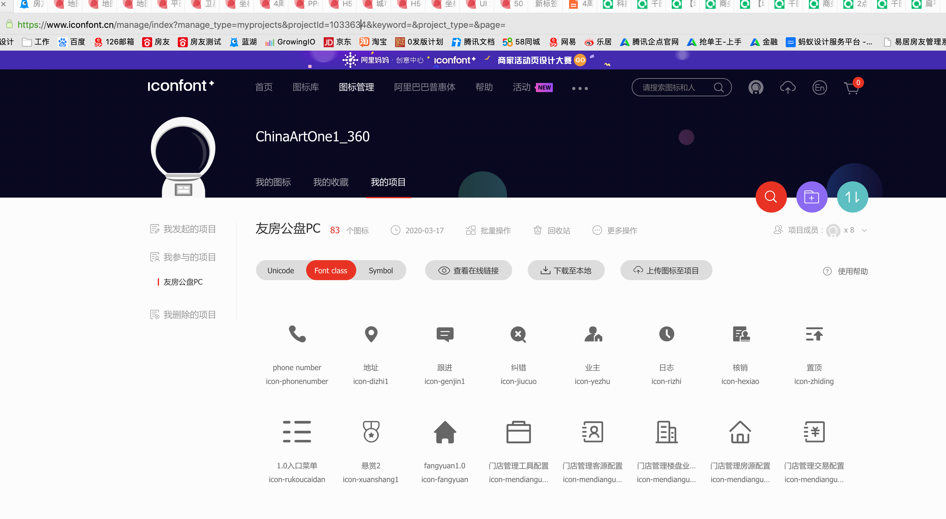
Task: Select the 地址 location pin icon
Action: click(x=371, y=334)
